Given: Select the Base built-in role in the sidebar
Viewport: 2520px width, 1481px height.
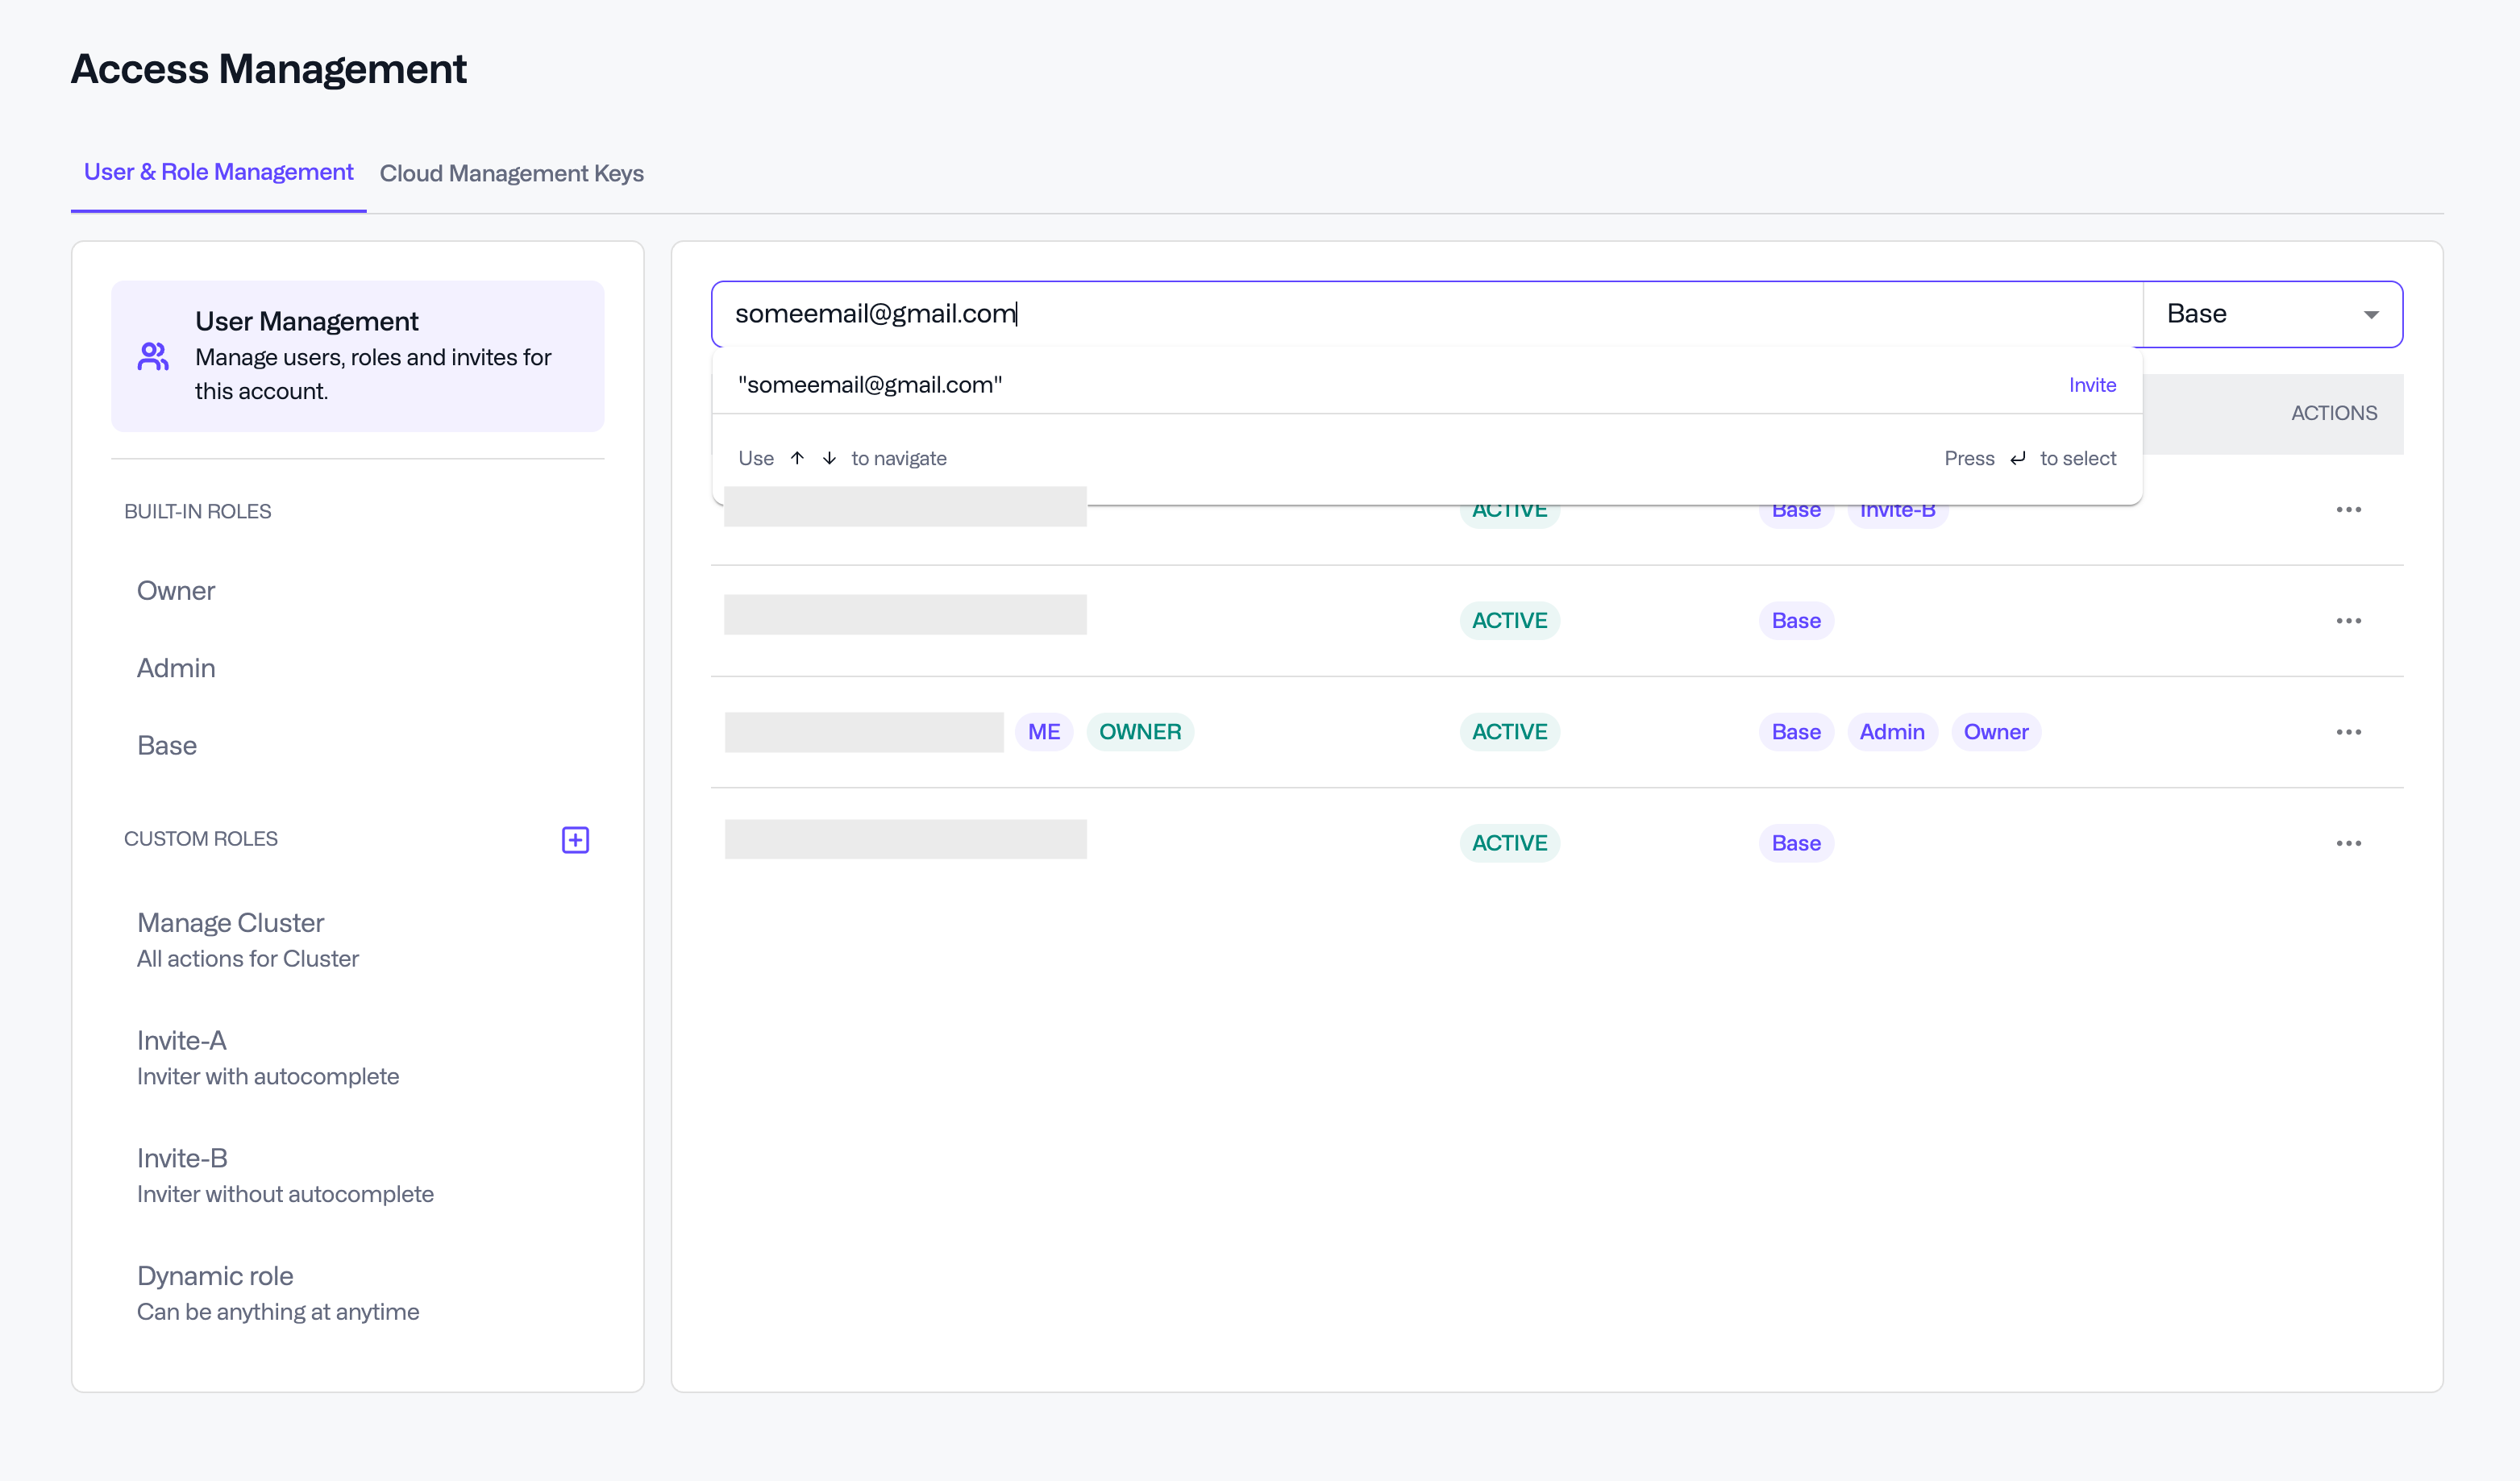Looking at the screenshot, I should point(167,745).
